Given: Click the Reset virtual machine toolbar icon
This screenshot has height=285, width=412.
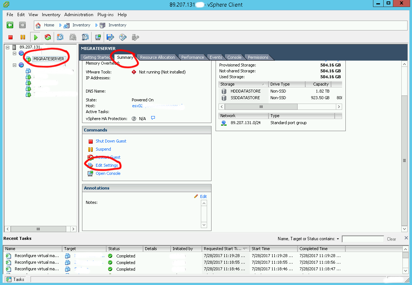Looking at the screenshot, I should [x=48, y=37].
